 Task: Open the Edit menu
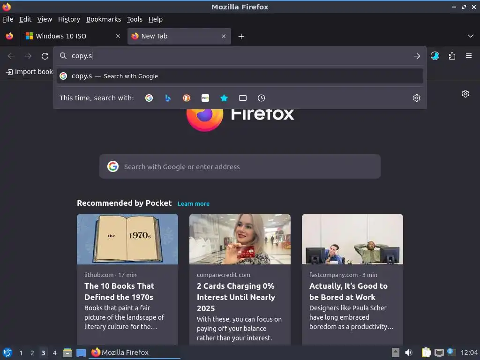point(25,19)
